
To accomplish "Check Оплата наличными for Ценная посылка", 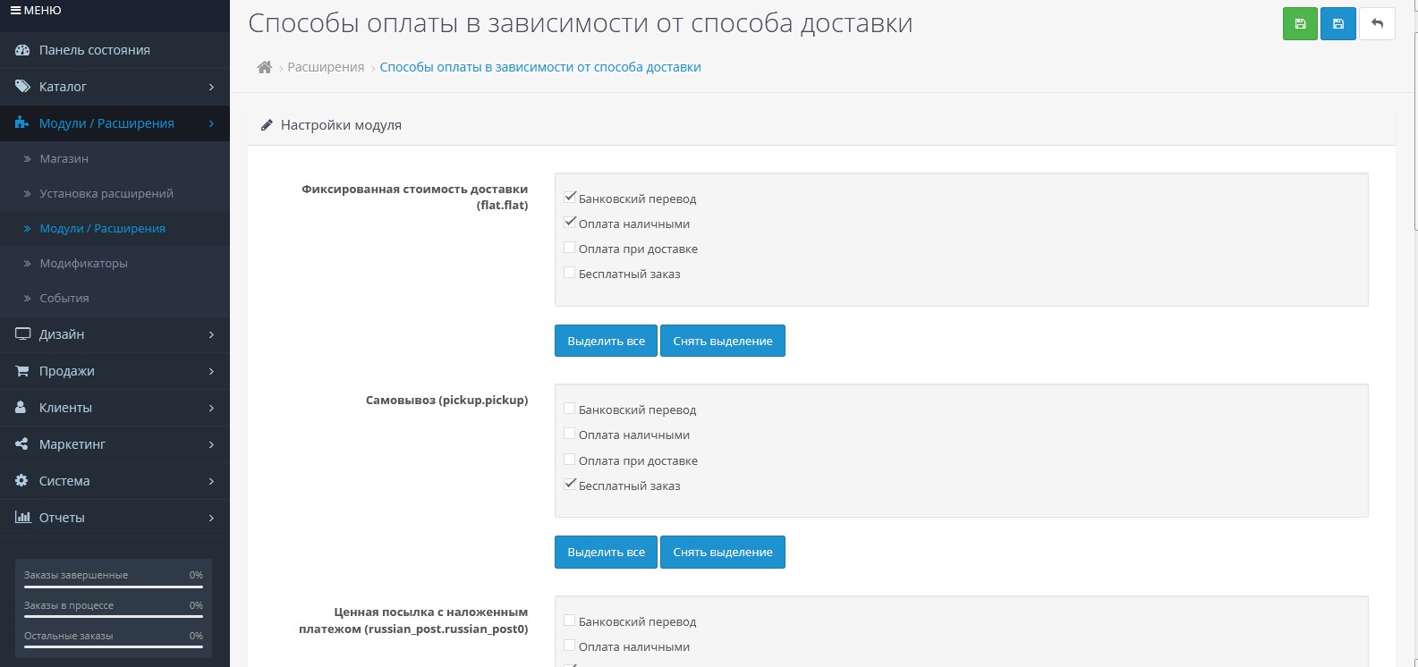I will 569,646.
